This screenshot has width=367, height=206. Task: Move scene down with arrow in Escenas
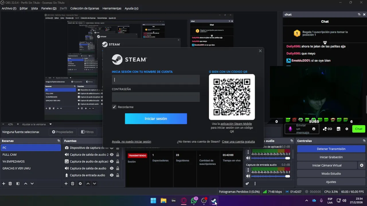click(x=32, y=184)
